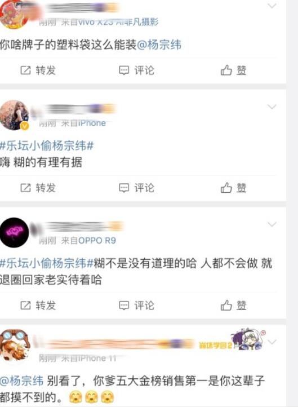Like the first post mentioning @杨宗纬

[x=233, y=70]
